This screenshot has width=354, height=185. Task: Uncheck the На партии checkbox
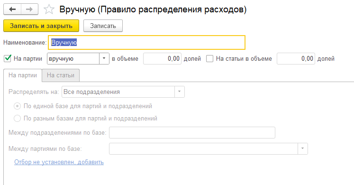click(8, 58)
